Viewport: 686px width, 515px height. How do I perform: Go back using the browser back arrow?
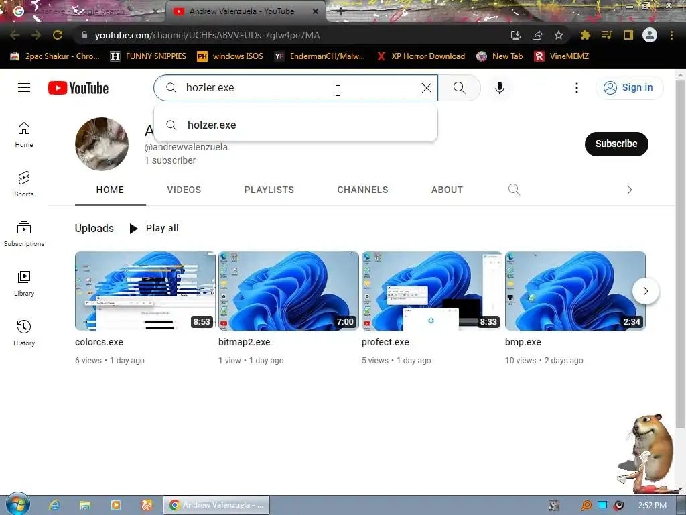click(x=15, y=35)
